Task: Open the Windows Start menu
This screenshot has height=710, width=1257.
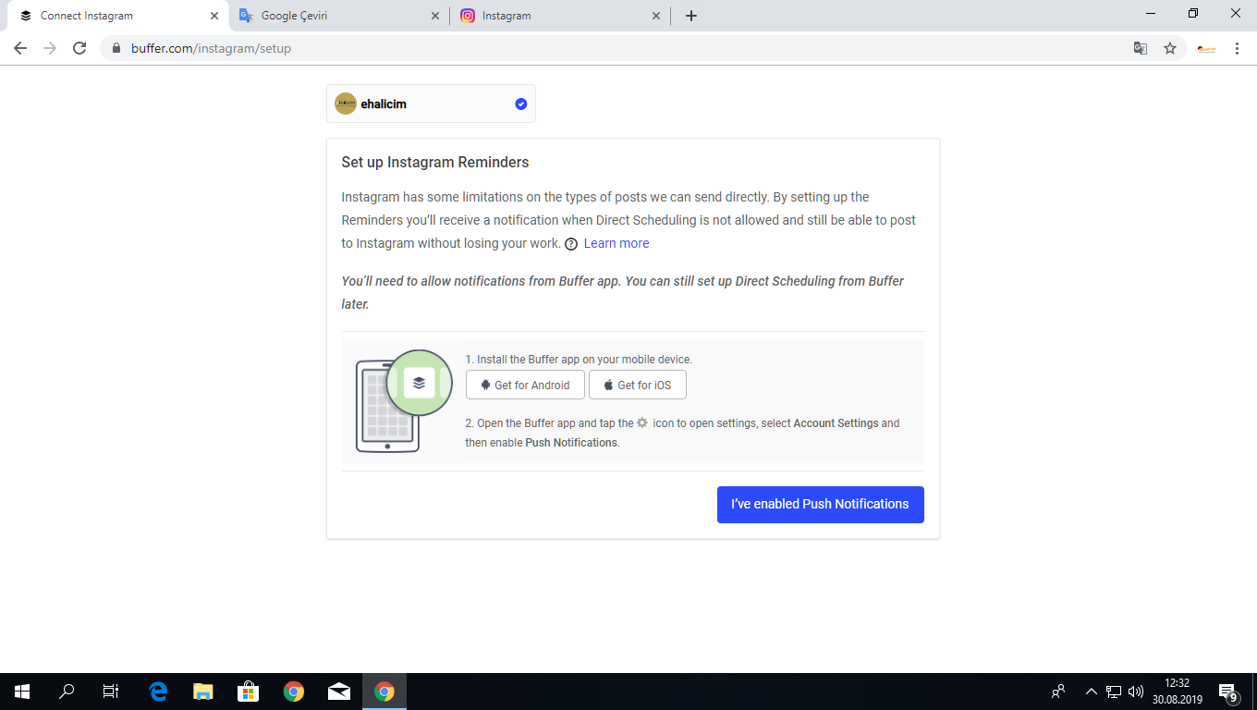Action: tap(22, 692)
